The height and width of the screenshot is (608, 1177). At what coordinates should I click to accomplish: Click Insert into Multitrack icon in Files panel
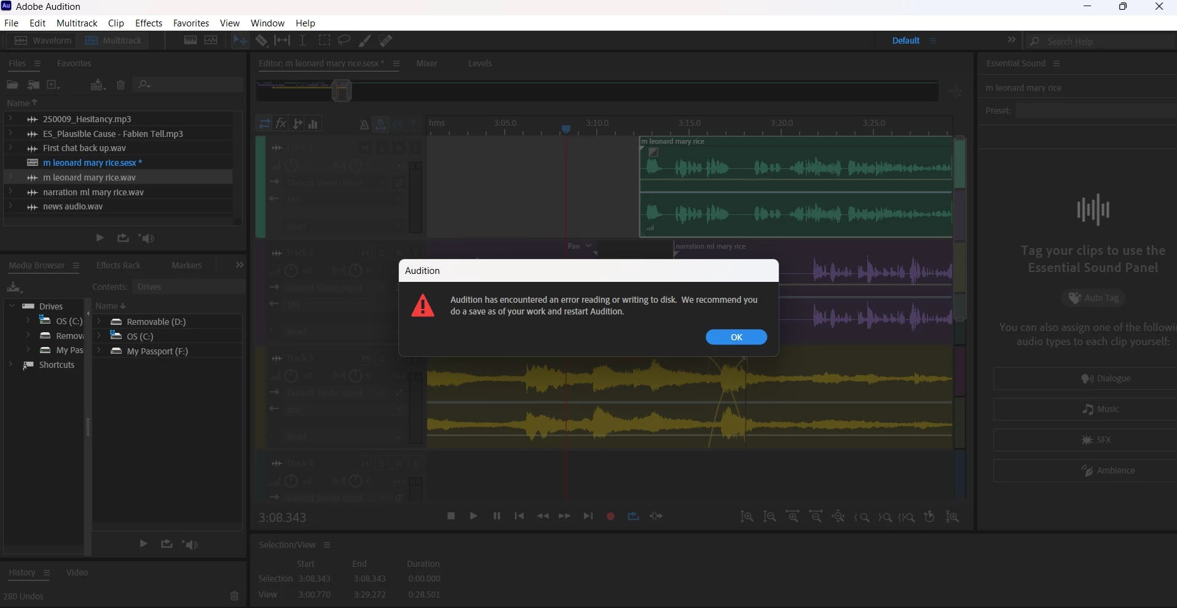98,85
